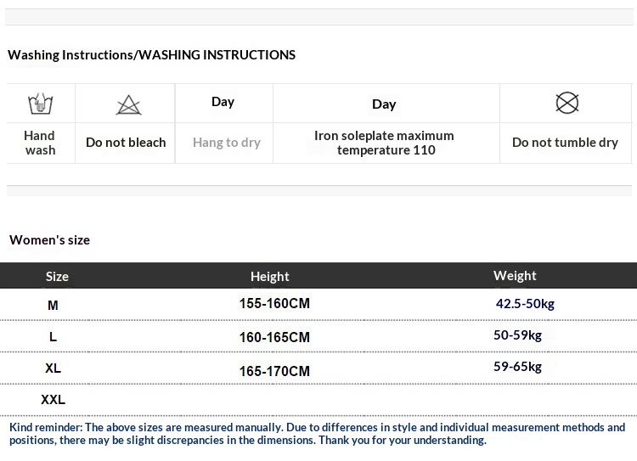Screen dimensions: 637x461
Task: Click the do not bleach triangle icon
Action: click(128, 105)
